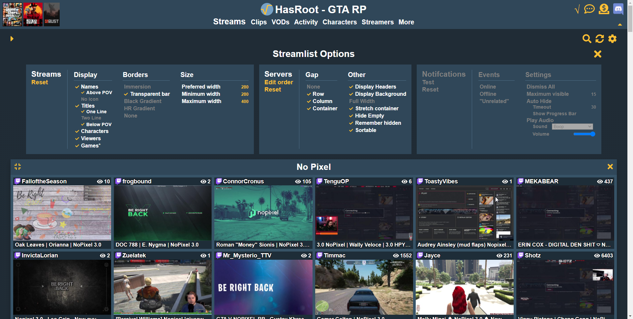The width and height of the screenshot is (633, 319).
Task: Open the Grand Theft Auto V game icon
Action: (13, 14)
